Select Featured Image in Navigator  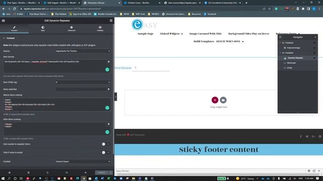293,48
